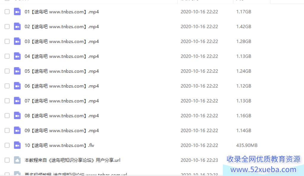Image resolution: width=304 pixels, height=176 pixels.
Task: Click the url shortcut icon for 本教程来自 file
Action: (17, 160)
